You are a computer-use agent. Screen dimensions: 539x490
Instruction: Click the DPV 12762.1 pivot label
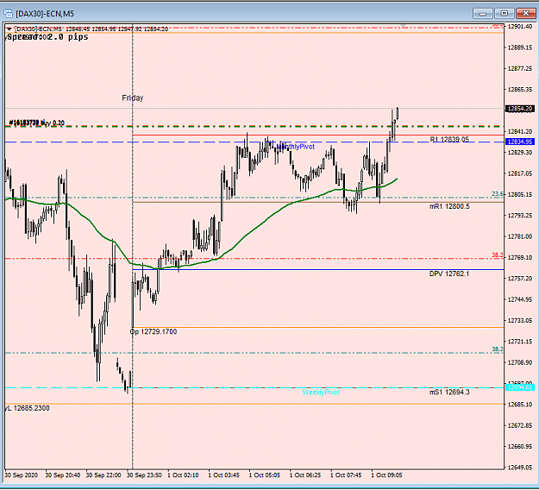click(449, 273)
